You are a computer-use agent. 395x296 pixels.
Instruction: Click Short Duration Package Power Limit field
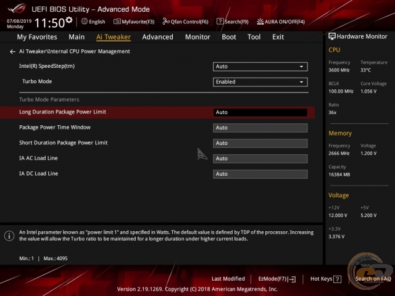(x=260, y=143)
